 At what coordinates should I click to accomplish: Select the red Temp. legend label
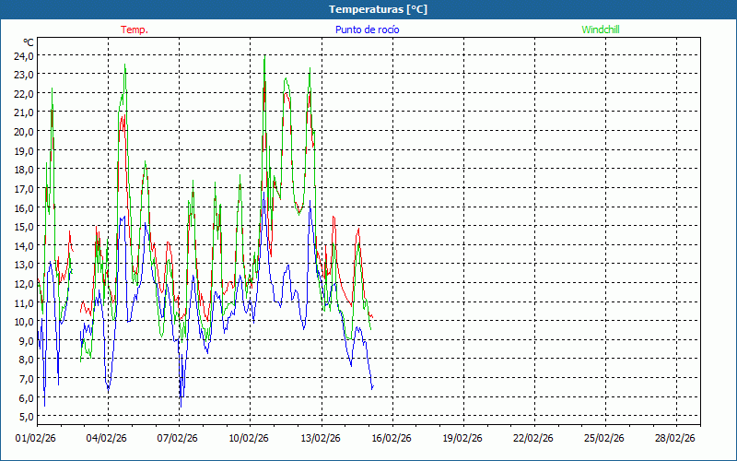coord(135,30)
